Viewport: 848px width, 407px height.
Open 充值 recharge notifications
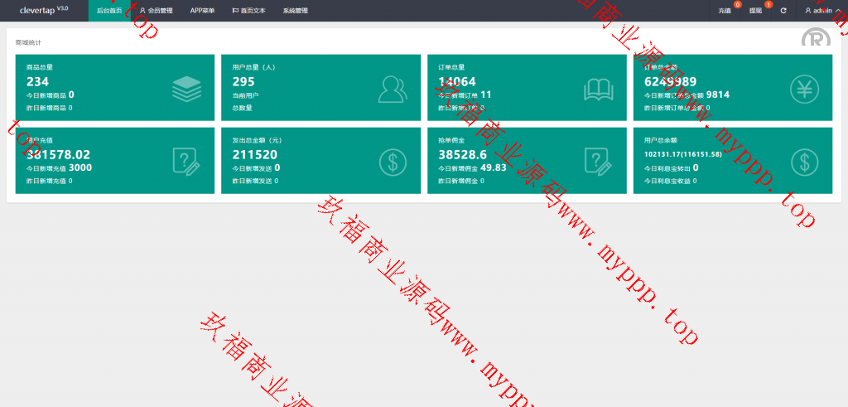(725, 11)
